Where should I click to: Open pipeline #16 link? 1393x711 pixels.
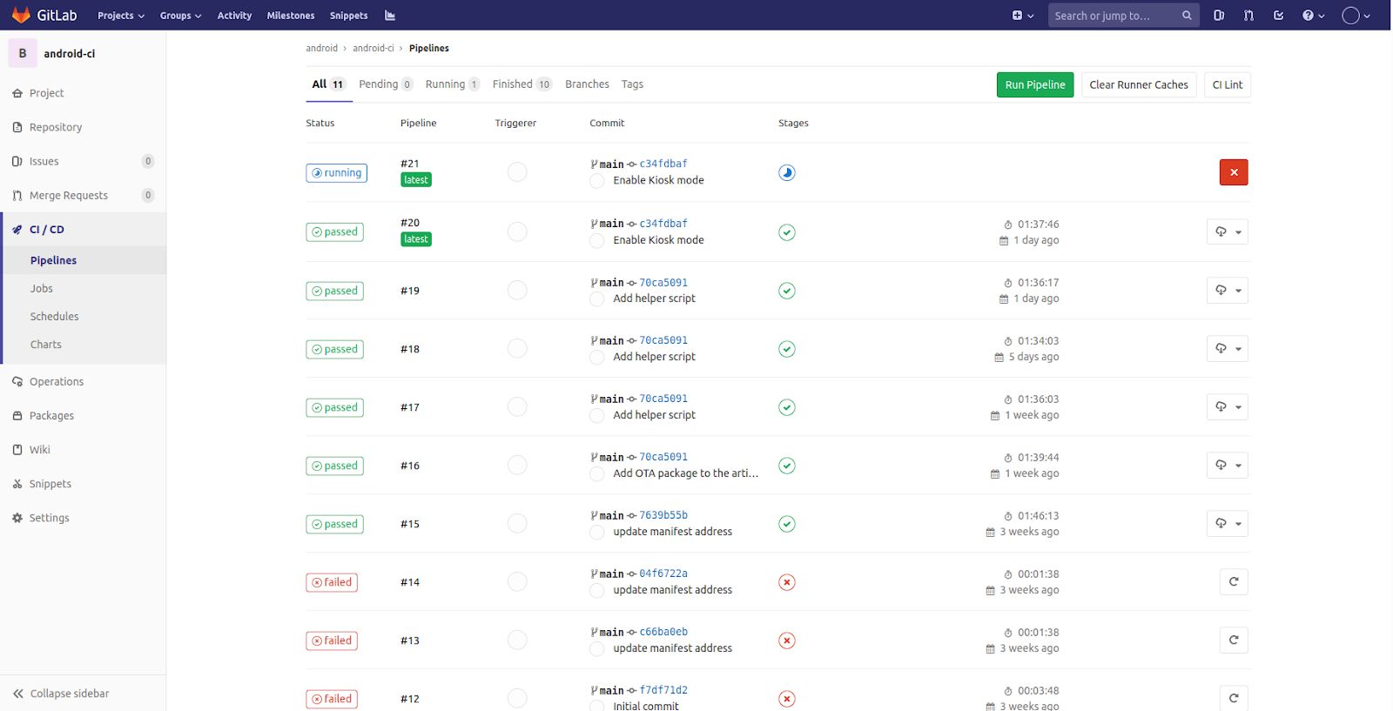(x=410, y=466)
